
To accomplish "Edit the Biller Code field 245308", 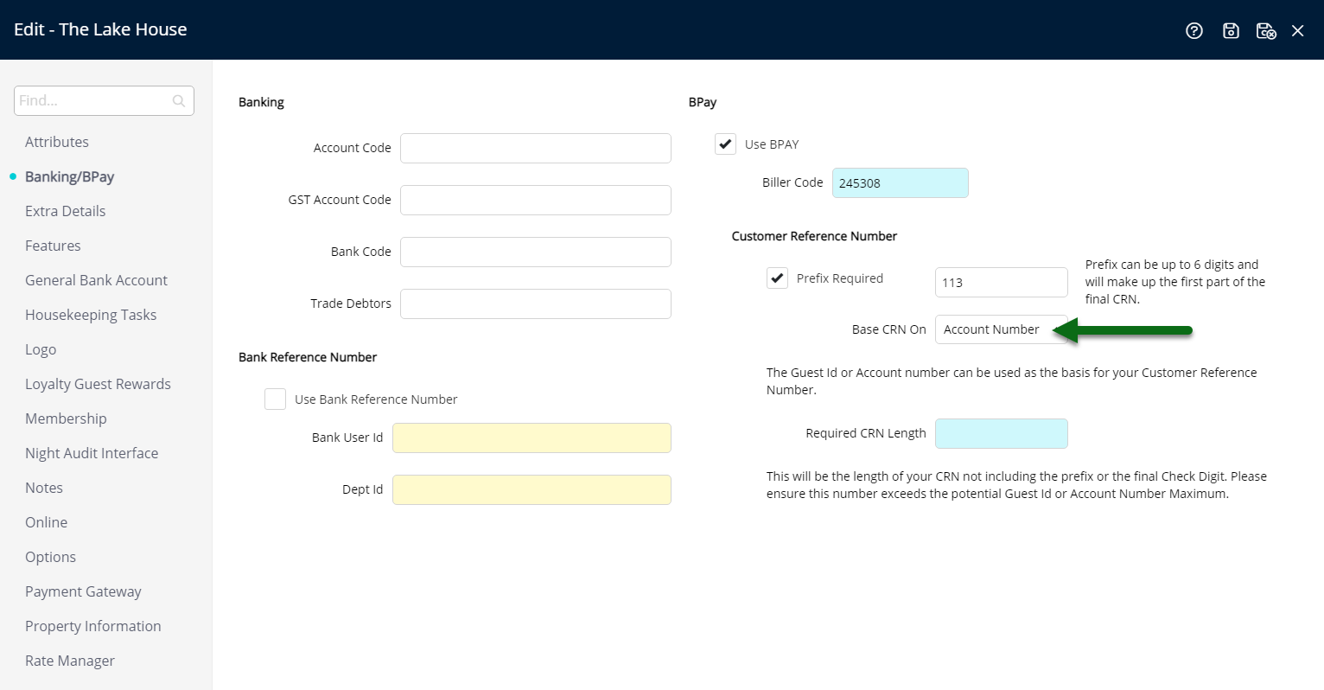I will (x=900, y=182).
